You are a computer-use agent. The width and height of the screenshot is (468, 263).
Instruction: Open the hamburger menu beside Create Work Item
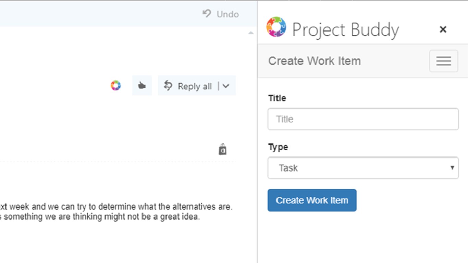tap(443, 61)
